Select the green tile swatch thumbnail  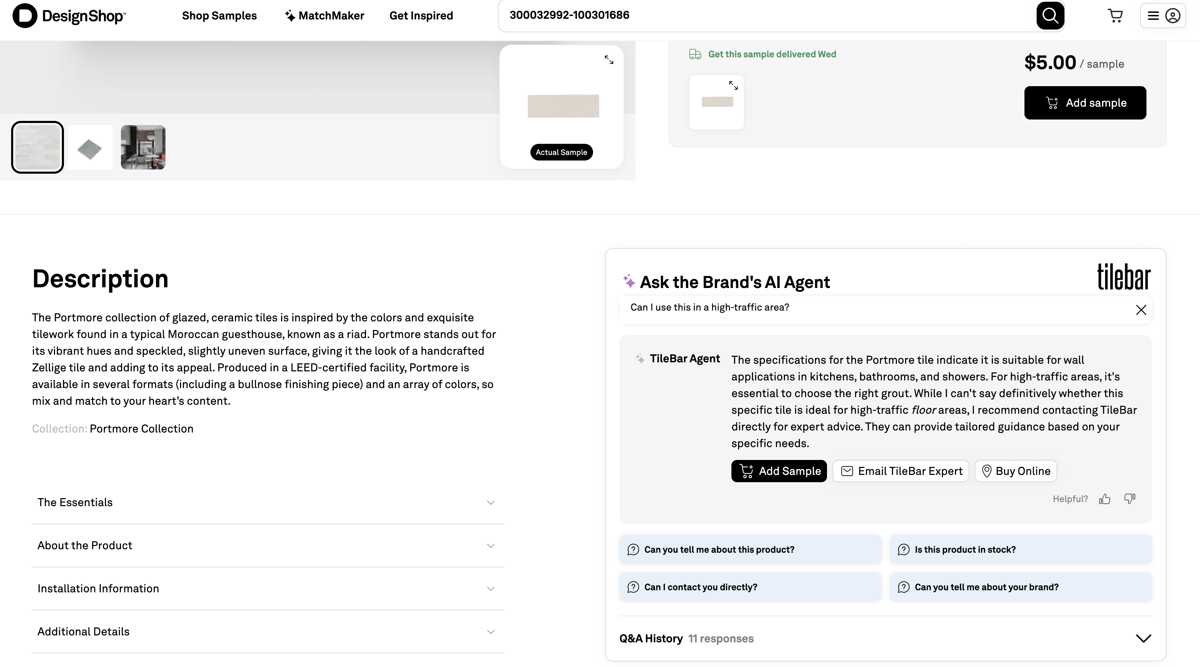(90, 148)
